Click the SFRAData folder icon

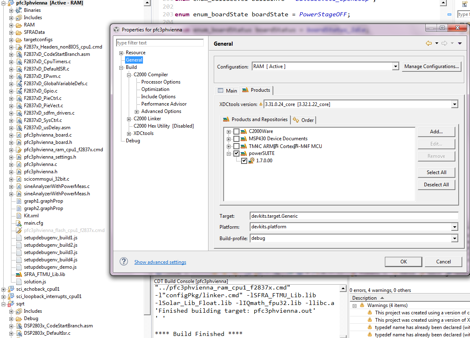click(19, 33)
